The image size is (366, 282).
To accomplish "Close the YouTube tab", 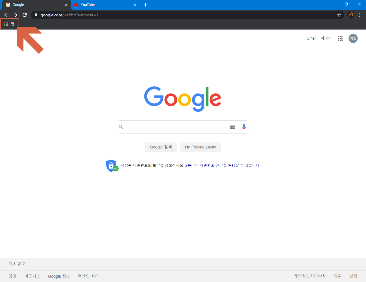I will point(135,5).
